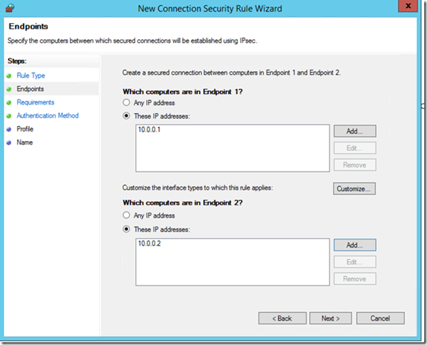Click the green bullet beside Rule Type
This screenshot has height=345, width=427.
point(9,75)
